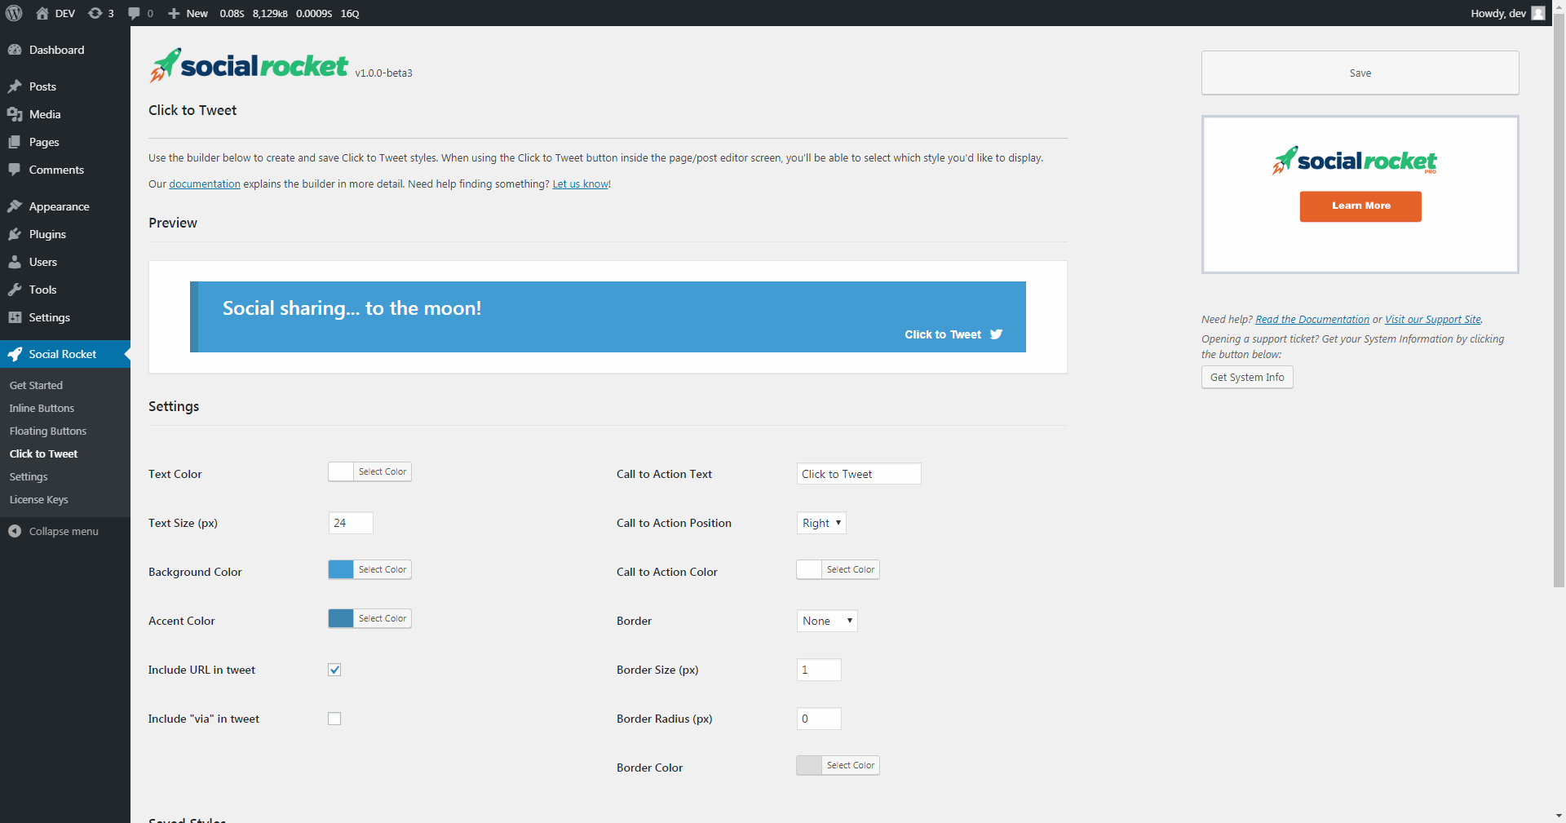Click the plus icon beside New
The image size is (1566, 823).
click(174, 13)
